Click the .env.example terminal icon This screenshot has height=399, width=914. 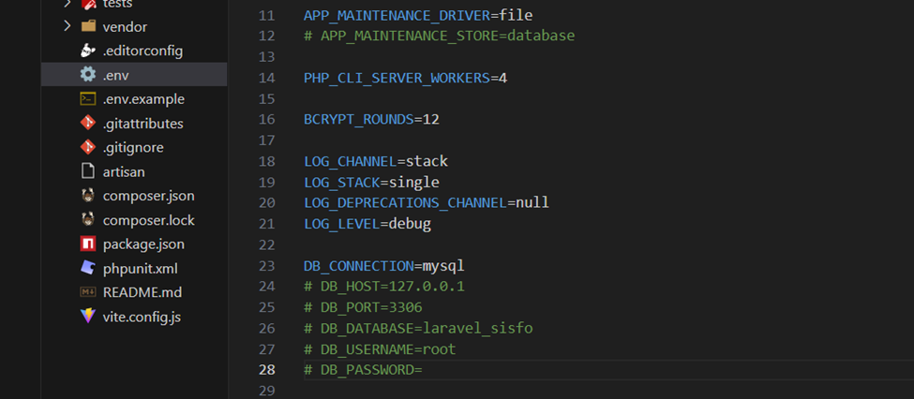pyautogui.click(x=88, y=99)
